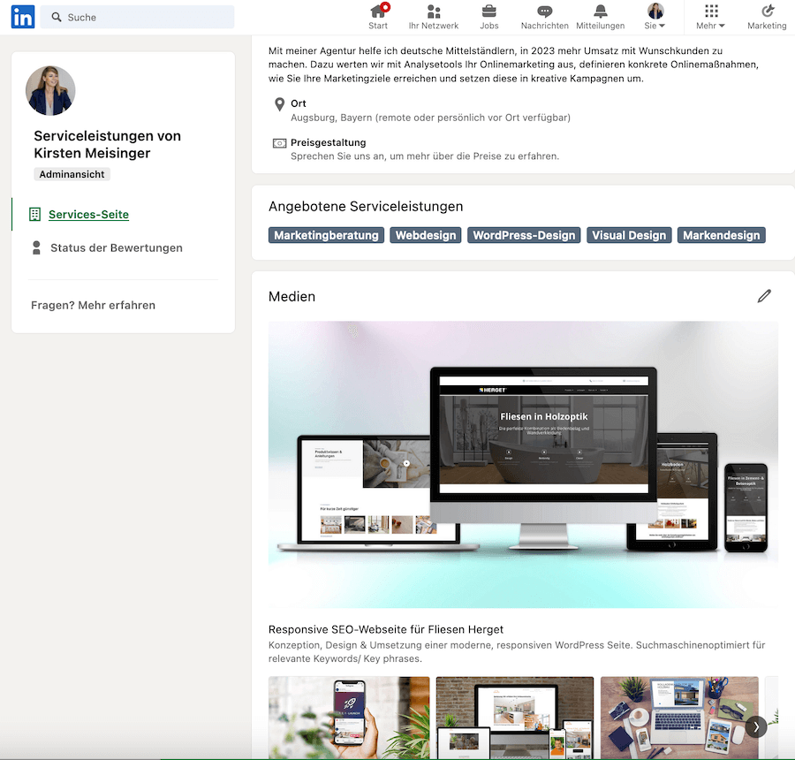
Task: Click title Responsive SEO-Webseite für Fliesen Herget
Action: 386,629
